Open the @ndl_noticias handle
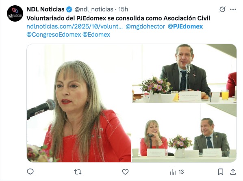Viewport: 243px width, 181px height. (x=94, y=9)
